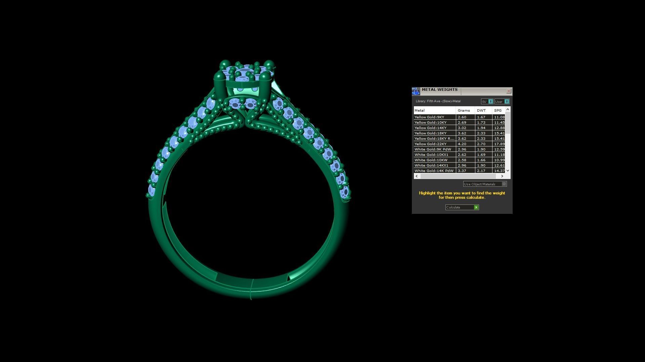Screen dimensions: 645x362
Task: Select the Yellow Gold:10KY row
Action: click(x=459, y=122)
